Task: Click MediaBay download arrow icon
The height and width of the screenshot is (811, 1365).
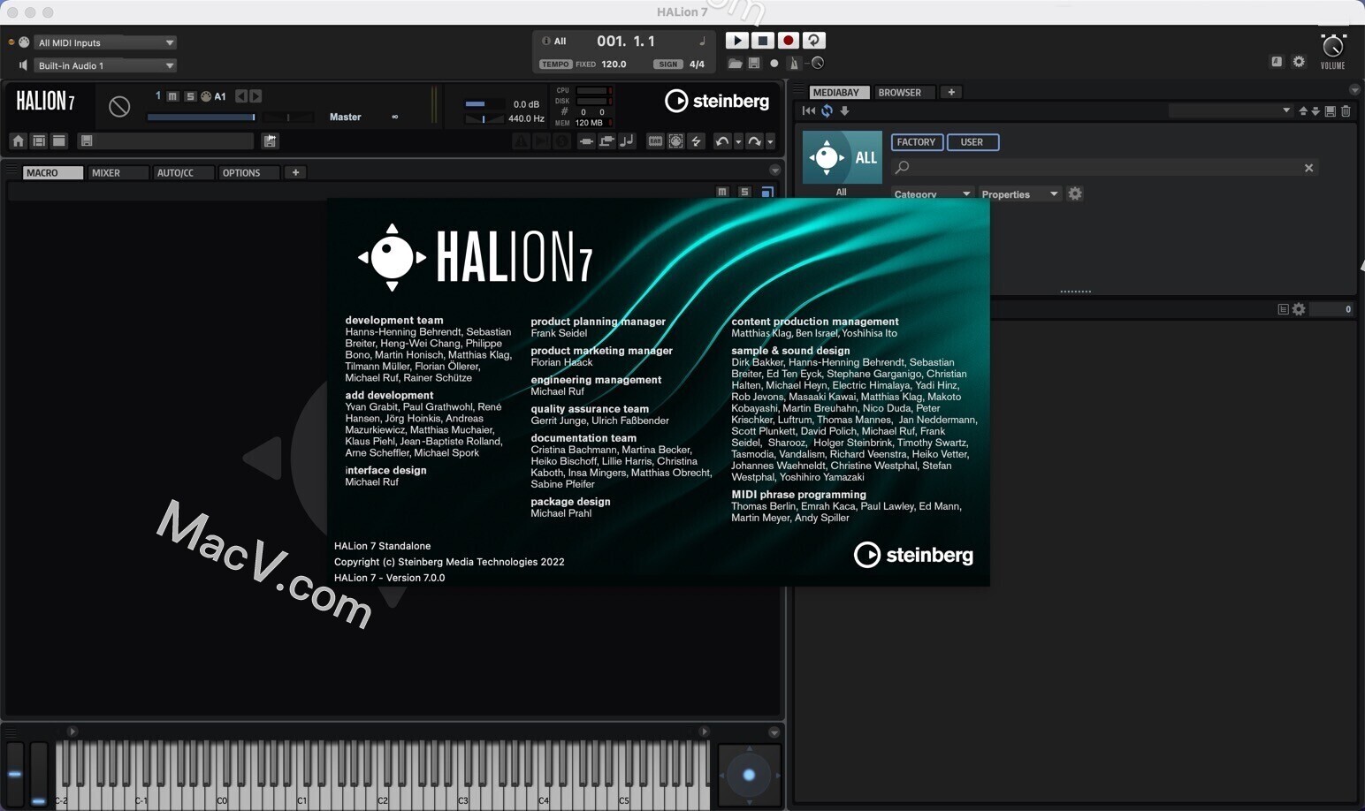Action: pyautogui.click(x=844, y=111)
